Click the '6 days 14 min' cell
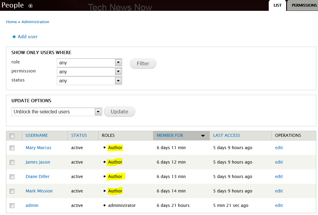This screenshot has width=318, height=215. [171, 191]
